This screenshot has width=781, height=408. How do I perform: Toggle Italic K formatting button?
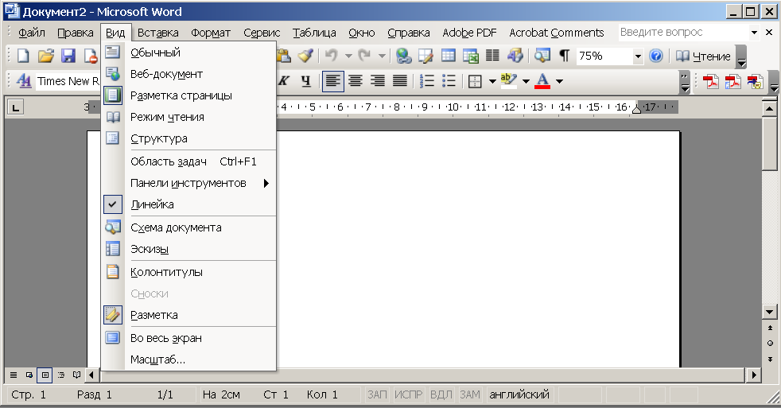coord(284,80)
